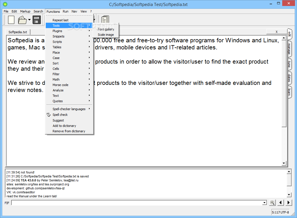Switch to the tune side tab

[289, 64]
